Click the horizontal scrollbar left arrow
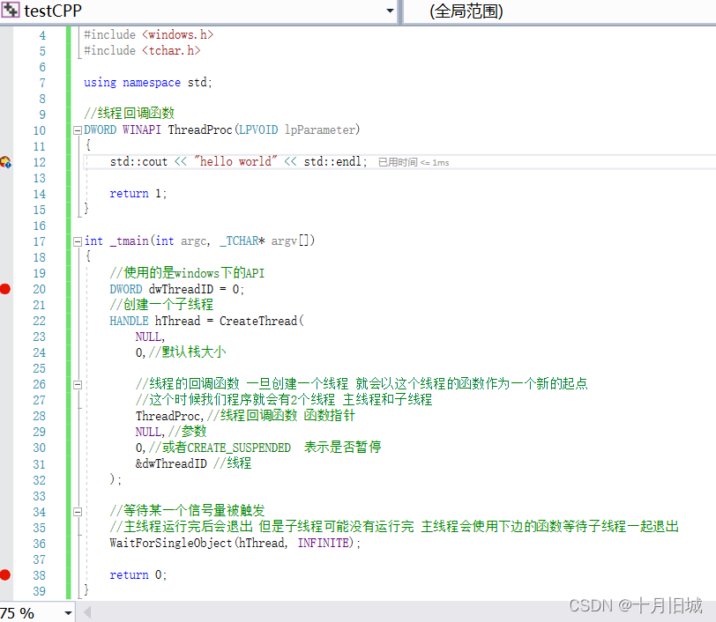 [x=86, y=612]
